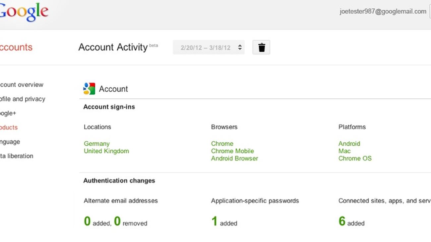Click the Android Browser link
This screenshot has width=431, height=242.
coord(234,158)
